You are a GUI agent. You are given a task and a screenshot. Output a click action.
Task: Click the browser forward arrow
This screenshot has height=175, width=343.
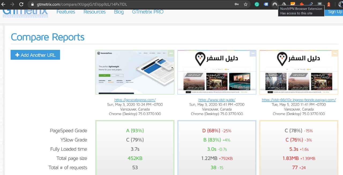pos(12,4)
